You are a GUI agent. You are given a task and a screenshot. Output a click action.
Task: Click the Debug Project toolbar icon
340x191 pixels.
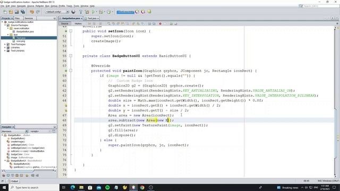pos(101,12)
